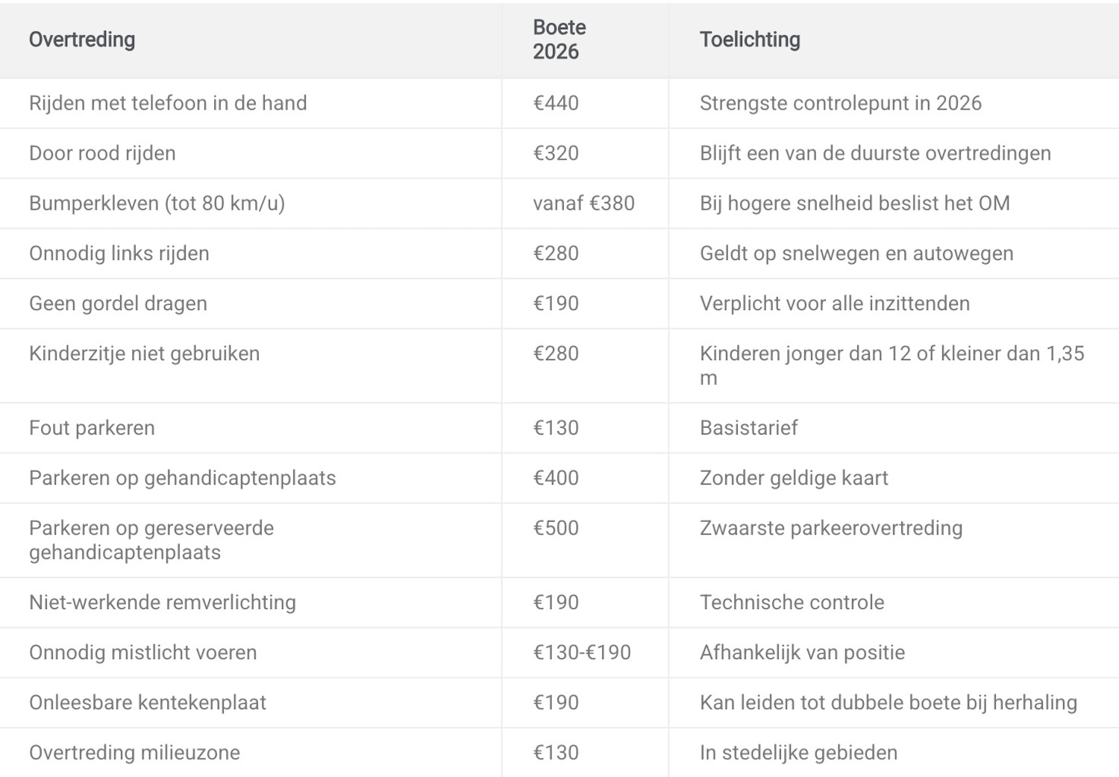This screenshot has height=777, width=1119.
Task: Click the 'Fout parkeren' row label
Action: click(92, 428)
